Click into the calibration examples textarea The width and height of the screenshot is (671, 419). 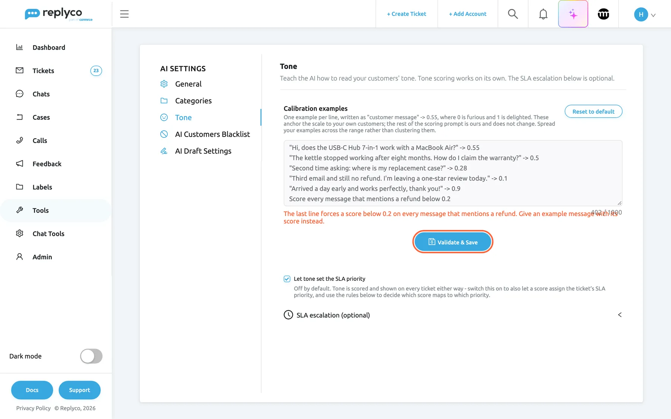pyautogui.click(x=453, y=173)
